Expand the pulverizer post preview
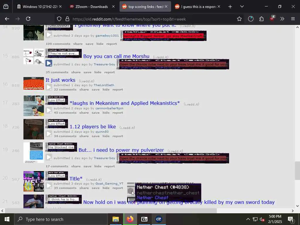The image size is (300, 225). (x=49, y=157)
